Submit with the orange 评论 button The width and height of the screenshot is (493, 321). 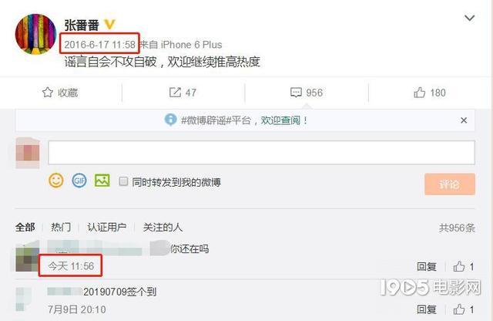pos(450,184)
